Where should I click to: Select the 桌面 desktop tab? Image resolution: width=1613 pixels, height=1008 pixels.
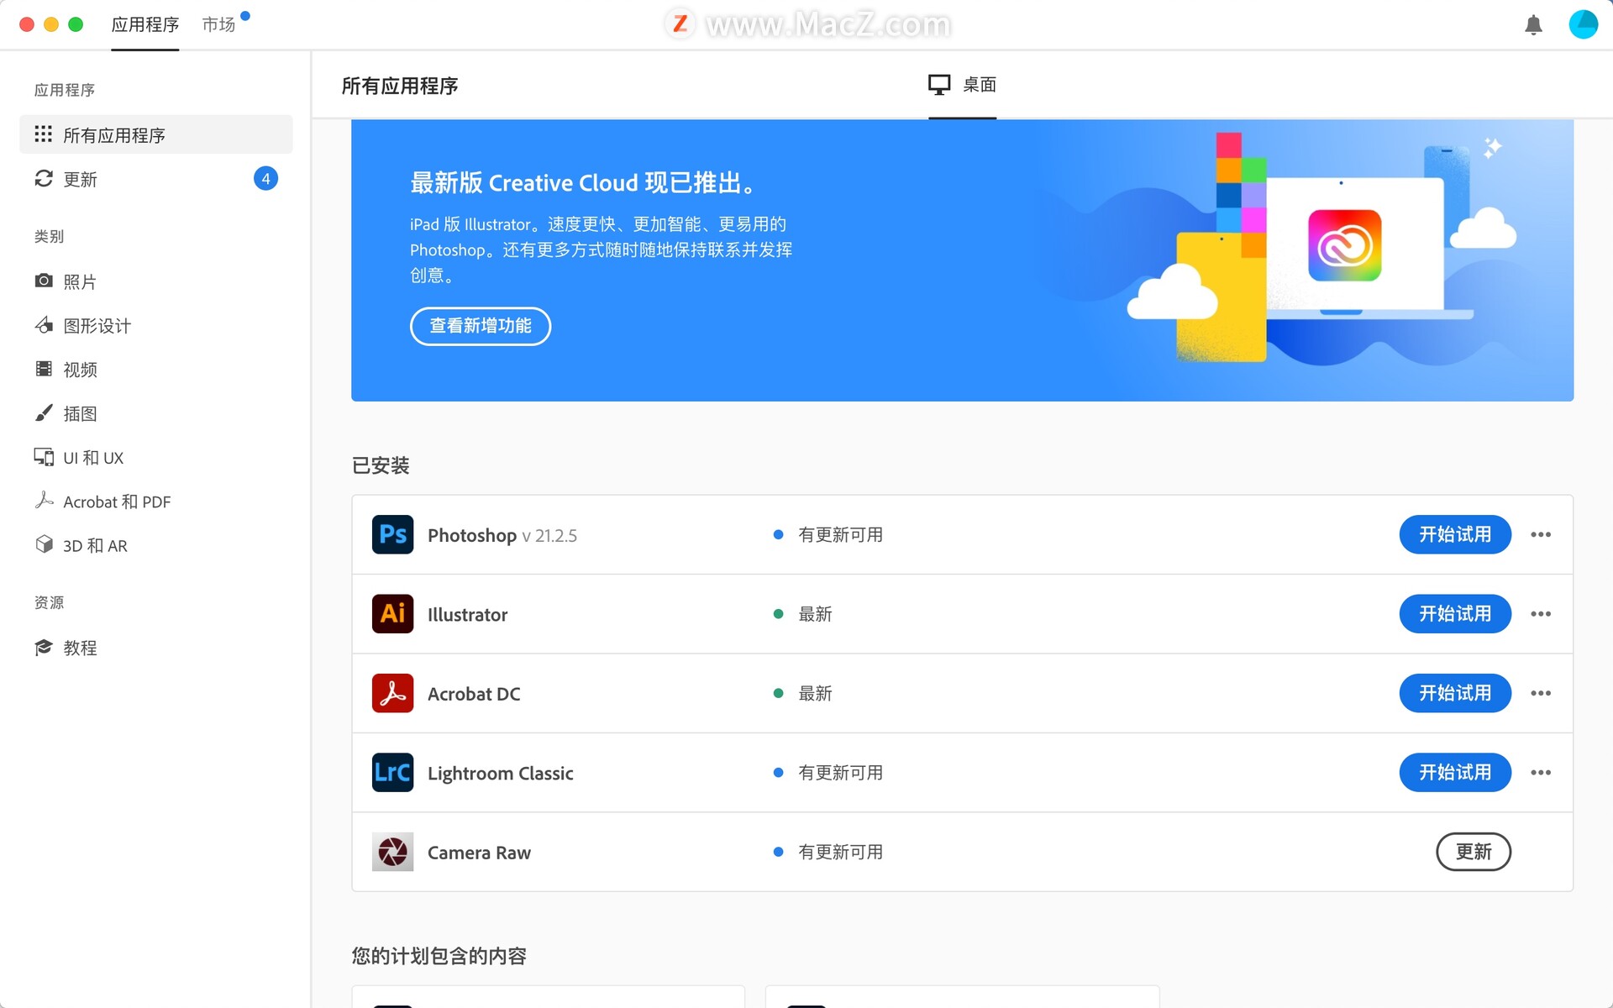(963, 85)
